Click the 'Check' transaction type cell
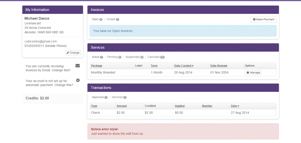Viewport: 301px width, 143px height. (96, 113)
